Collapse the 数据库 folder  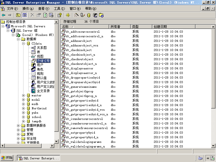pos(18,39)
